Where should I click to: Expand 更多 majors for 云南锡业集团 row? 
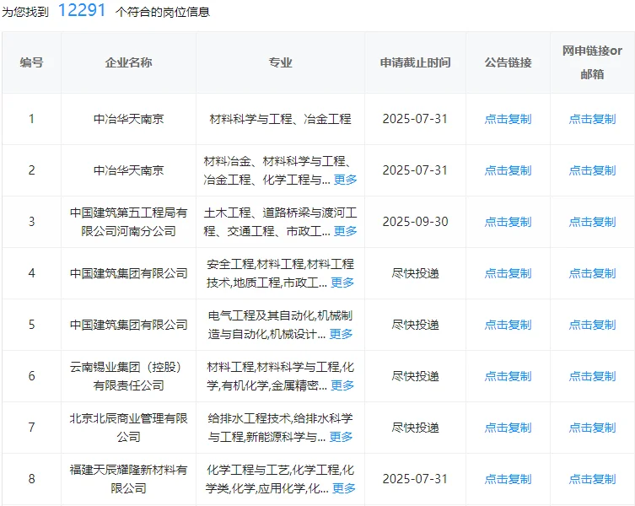342,385
